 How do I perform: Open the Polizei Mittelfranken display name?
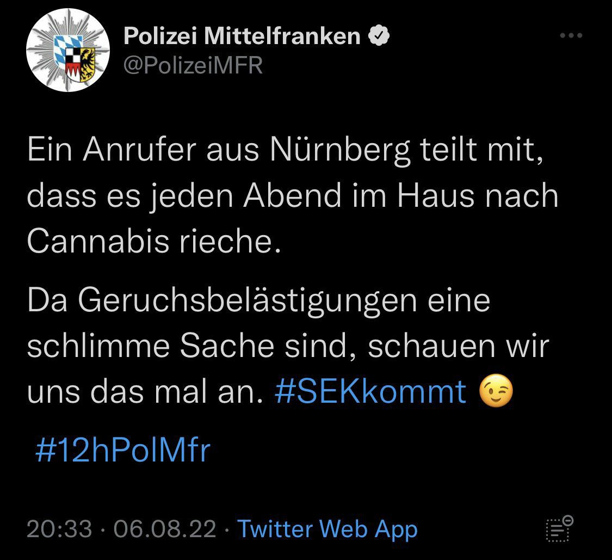pyautogui.click(x=242, y=36)
